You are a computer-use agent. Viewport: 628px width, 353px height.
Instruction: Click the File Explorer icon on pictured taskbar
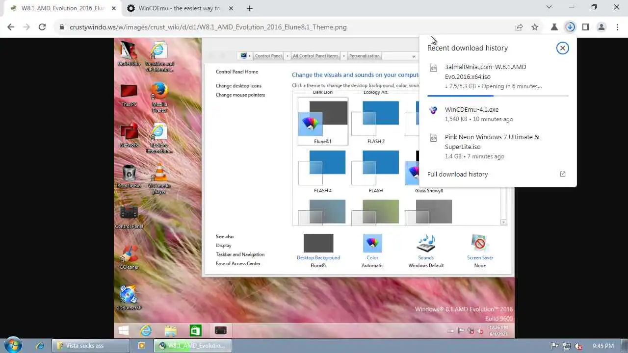click(x=170, y=331)
